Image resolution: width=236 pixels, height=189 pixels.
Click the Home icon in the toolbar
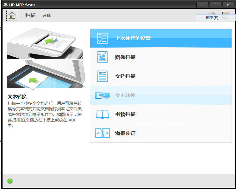click(12, 15)
